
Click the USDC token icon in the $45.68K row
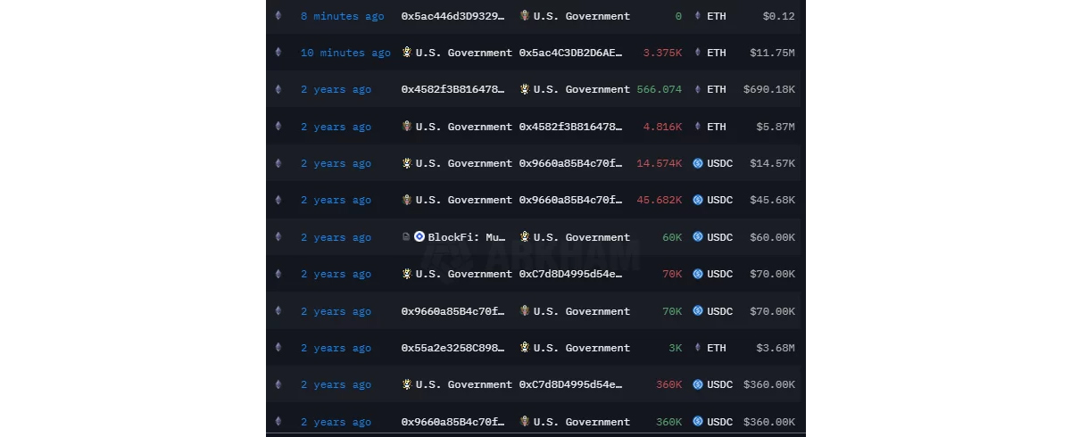tap(698, 200)
